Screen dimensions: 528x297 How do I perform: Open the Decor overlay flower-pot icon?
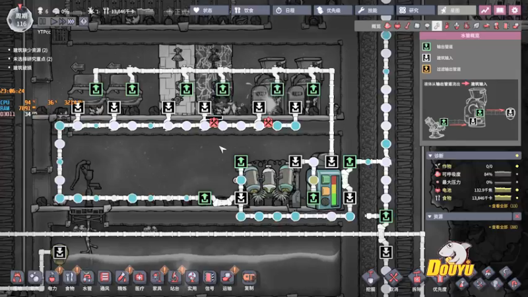[457, 26]
